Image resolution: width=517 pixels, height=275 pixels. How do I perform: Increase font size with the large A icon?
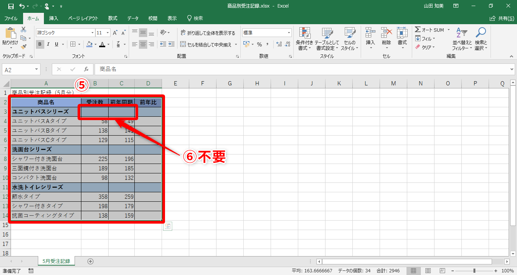tap(115, 33)
